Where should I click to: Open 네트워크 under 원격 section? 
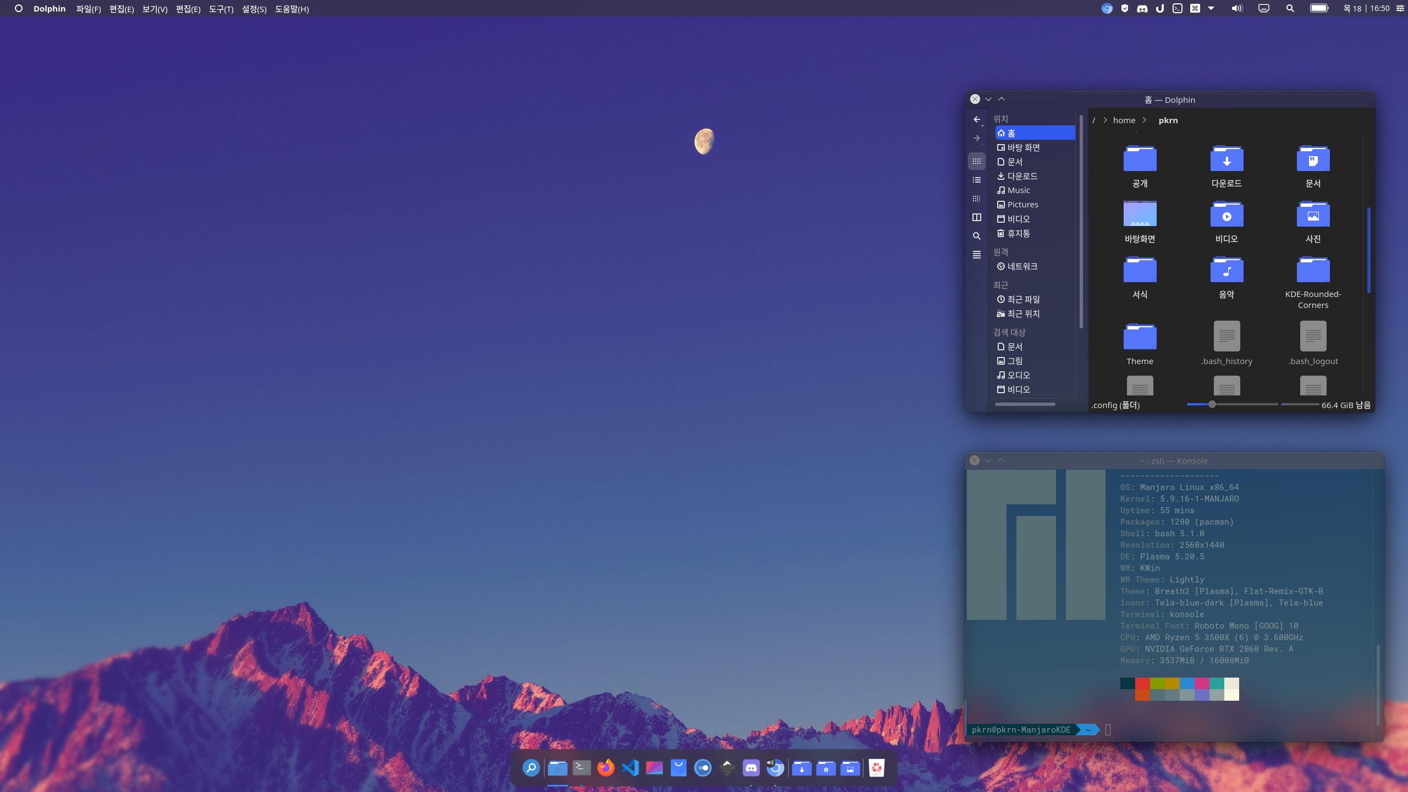[1035, 266]
